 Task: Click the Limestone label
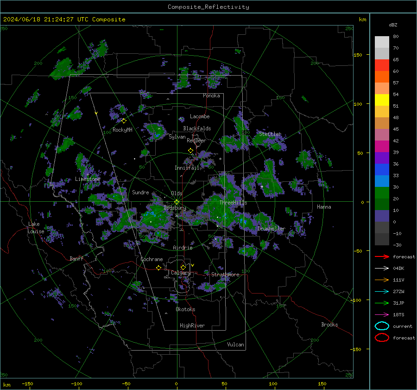(88, 179)
